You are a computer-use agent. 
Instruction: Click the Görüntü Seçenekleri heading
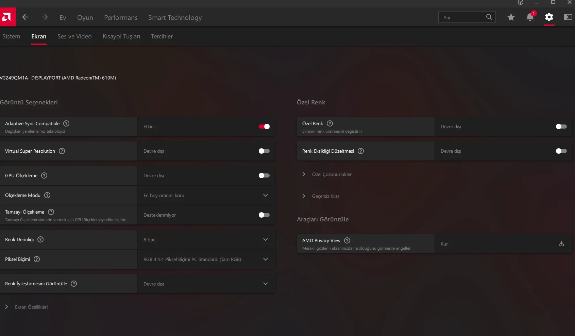tap(29, 102)
